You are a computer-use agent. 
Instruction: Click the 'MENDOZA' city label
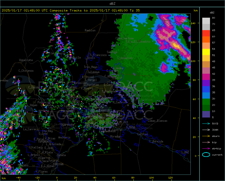pyautogui.click(x=67, y=91)
